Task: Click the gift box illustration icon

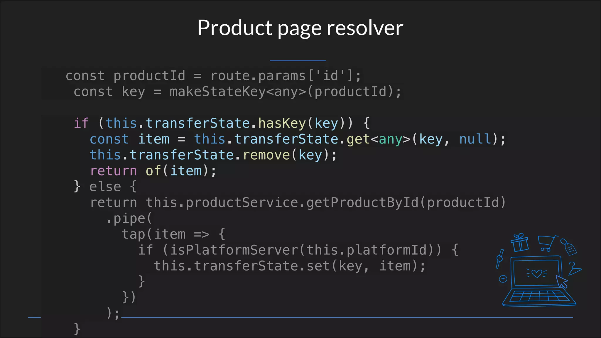Action: pos(519,243)
